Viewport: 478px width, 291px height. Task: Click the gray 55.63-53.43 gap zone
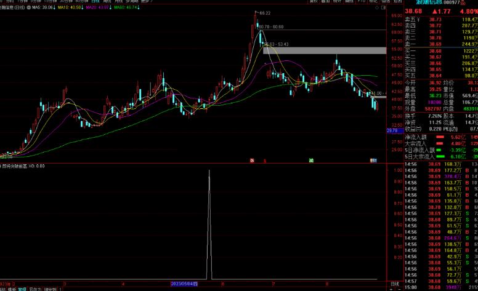point(325,50)
